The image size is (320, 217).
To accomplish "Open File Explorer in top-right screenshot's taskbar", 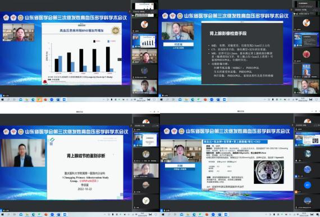I will pyautogui.click(x=186, y=100).
